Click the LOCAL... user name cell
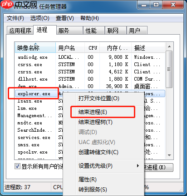187x196 pixels. click(69, 57)
